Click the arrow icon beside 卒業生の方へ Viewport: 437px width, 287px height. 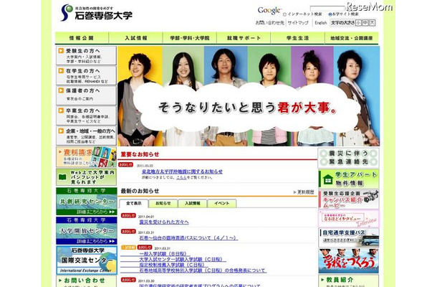pos(61,110)
